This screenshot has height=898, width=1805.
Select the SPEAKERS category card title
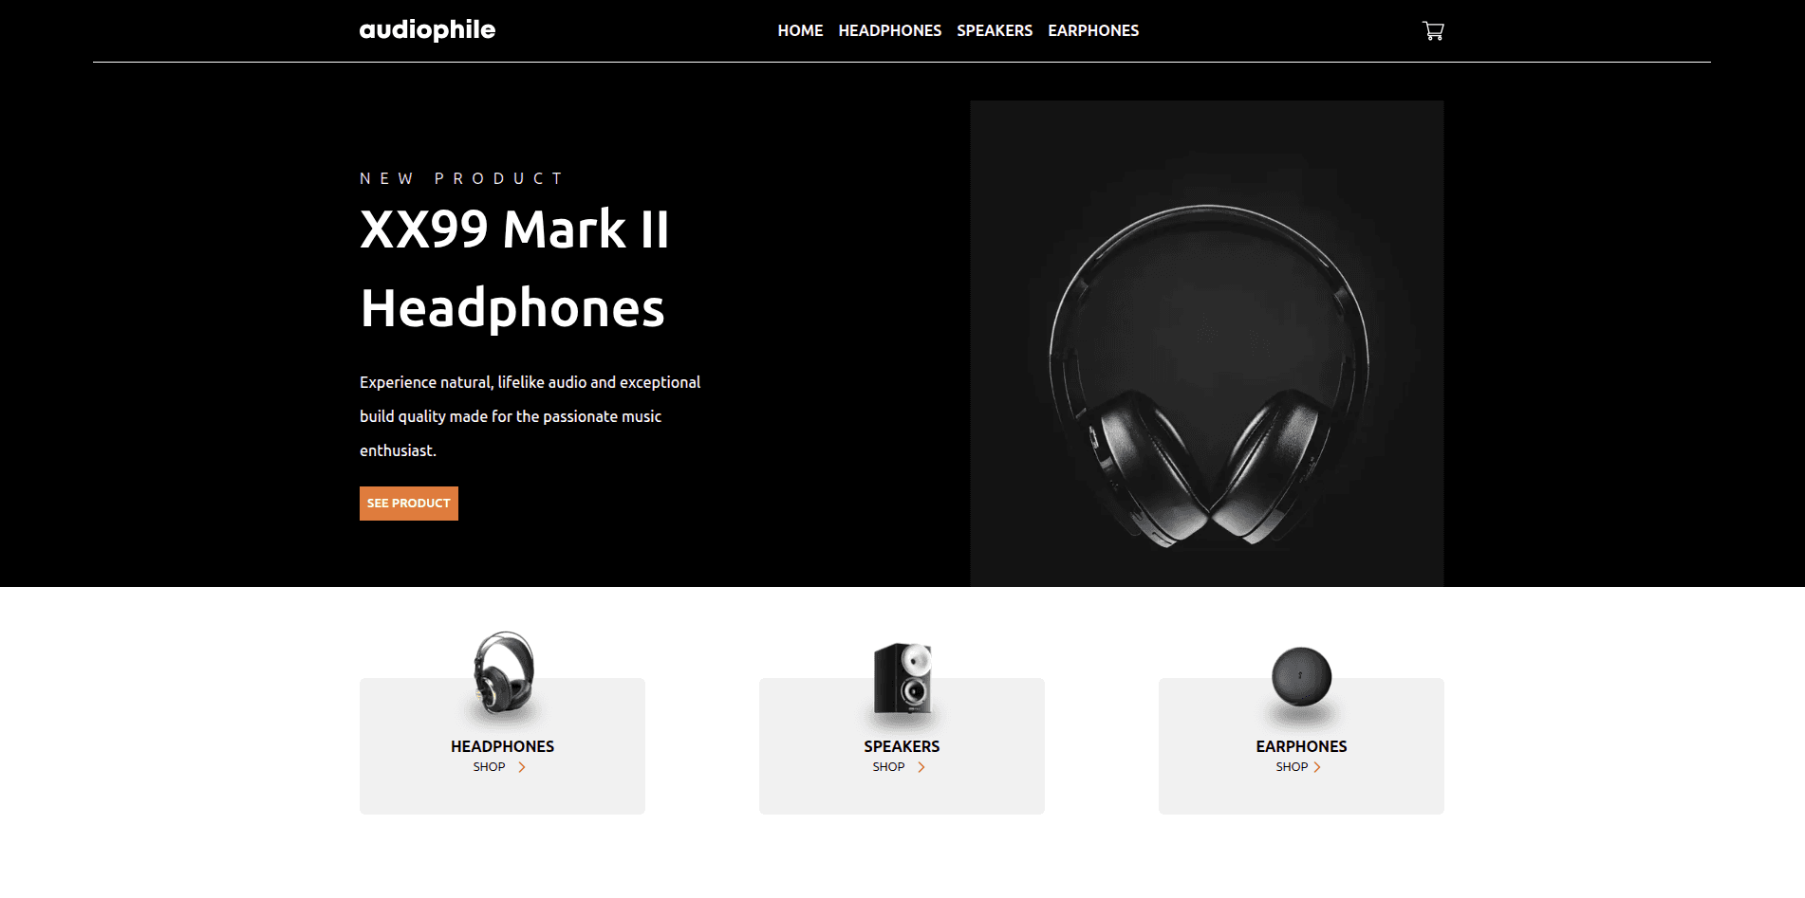(x=902, y=746)
